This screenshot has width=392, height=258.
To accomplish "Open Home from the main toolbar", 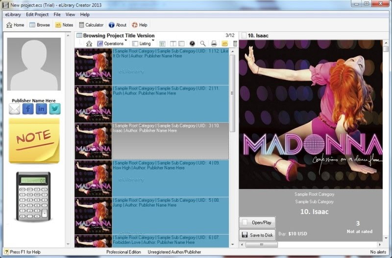I will click(x=15, y=25).
